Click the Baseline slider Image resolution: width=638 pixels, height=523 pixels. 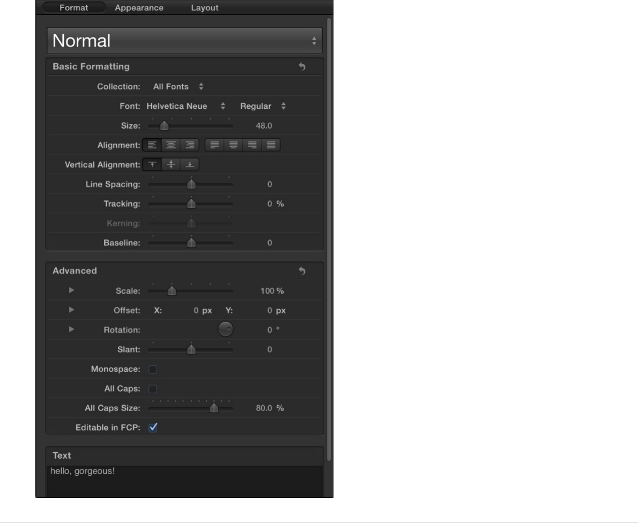pyautogui.click(x=190, y=243)
